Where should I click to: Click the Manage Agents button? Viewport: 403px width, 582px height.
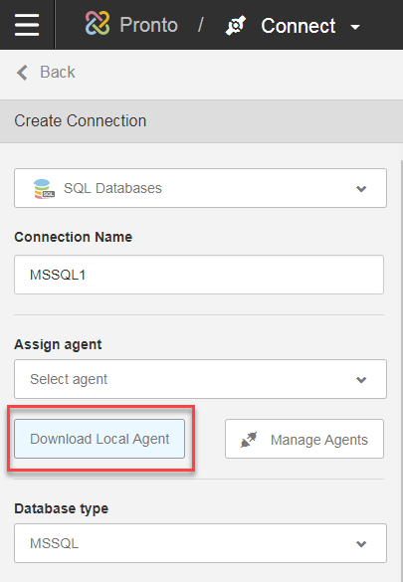pyautogui.click(x=304, y=439)
